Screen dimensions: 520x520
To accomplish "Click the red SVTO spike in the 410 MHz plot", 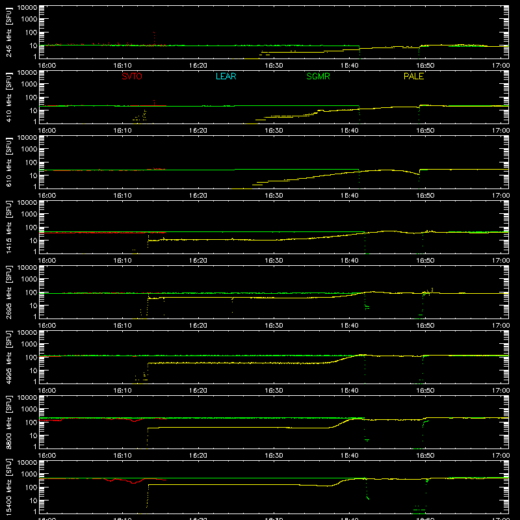I will tap(154, 103).
